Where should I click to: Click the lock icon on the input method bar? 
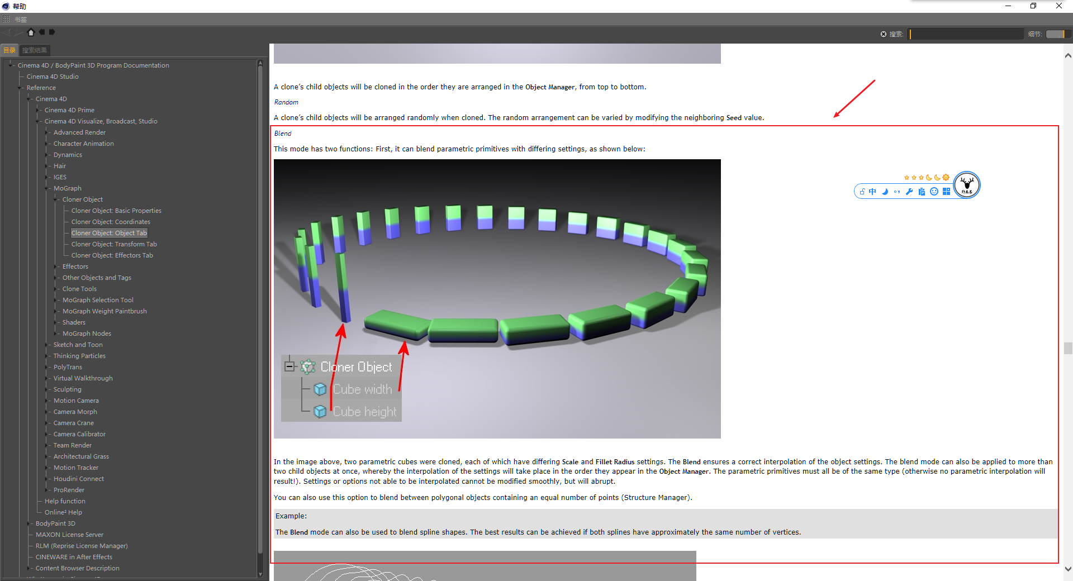862,192
